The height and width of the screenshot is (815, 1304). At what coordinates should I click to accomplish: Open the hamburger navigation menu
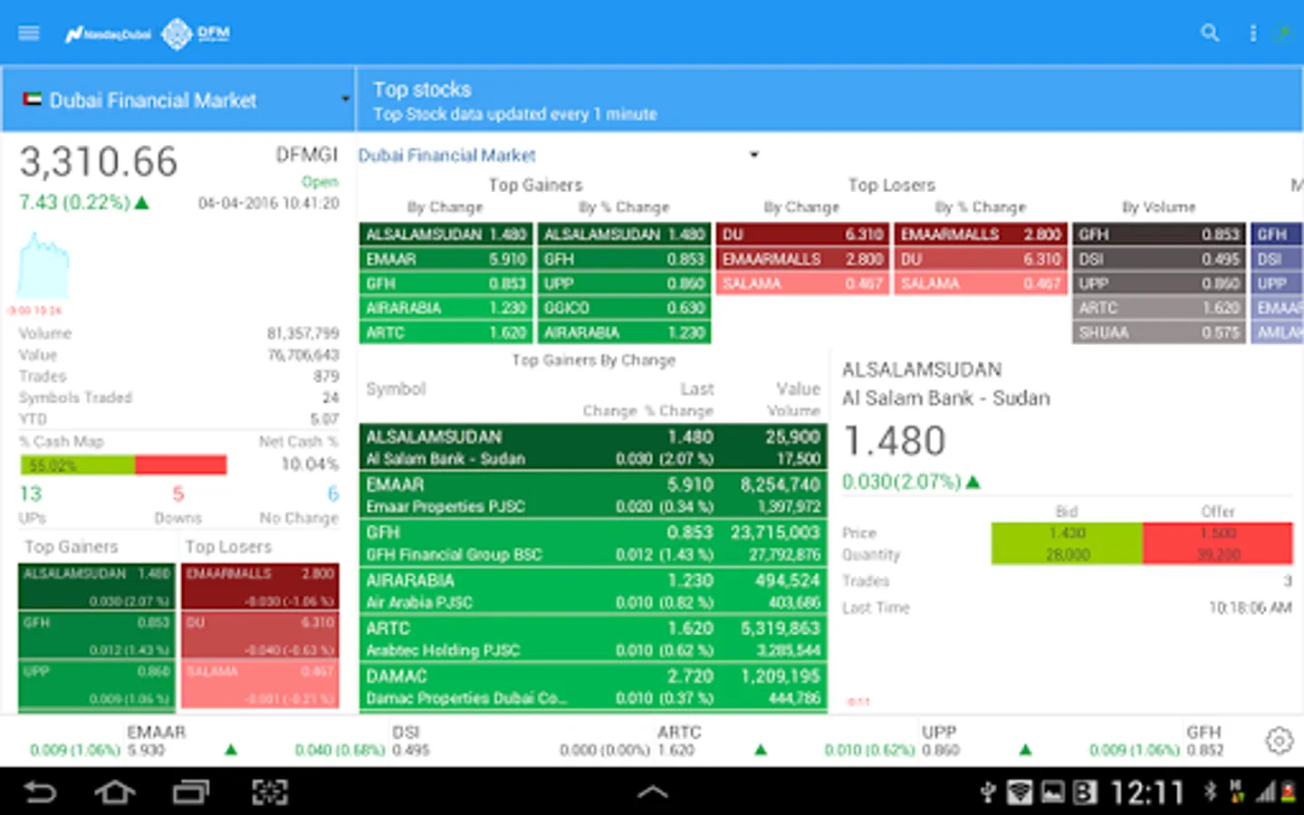(x=29, y=34)
